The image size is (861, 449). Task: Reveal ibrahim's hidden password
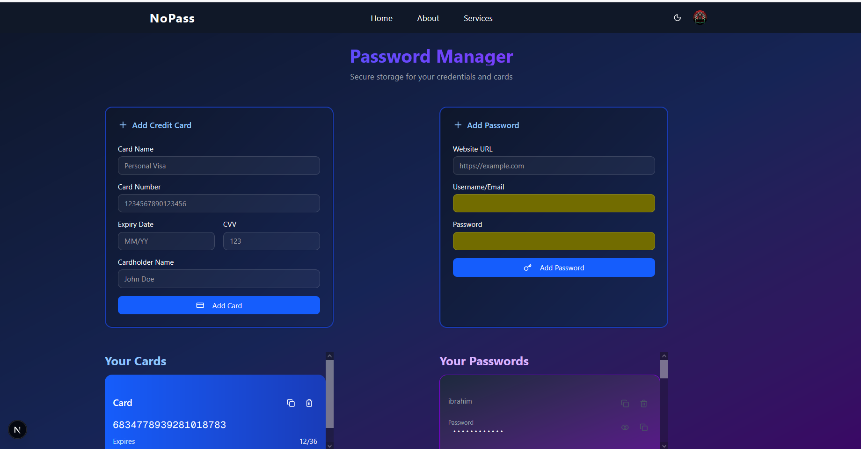625,427
